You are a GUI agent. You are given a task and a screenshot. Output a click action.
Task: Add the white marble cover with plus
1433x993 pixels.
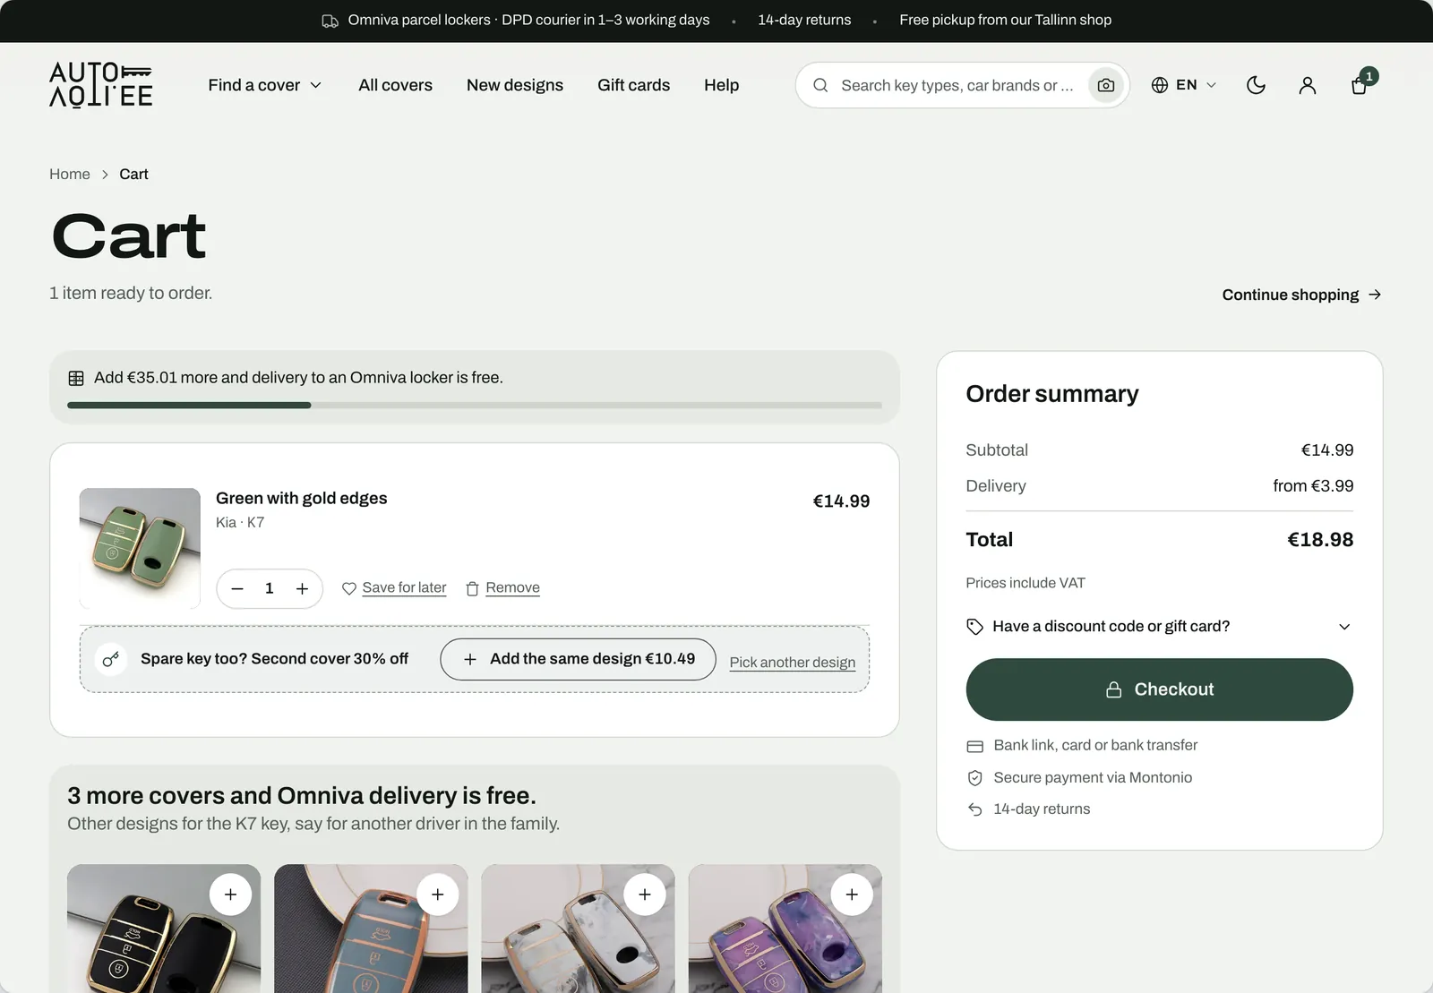click(645, 894)
